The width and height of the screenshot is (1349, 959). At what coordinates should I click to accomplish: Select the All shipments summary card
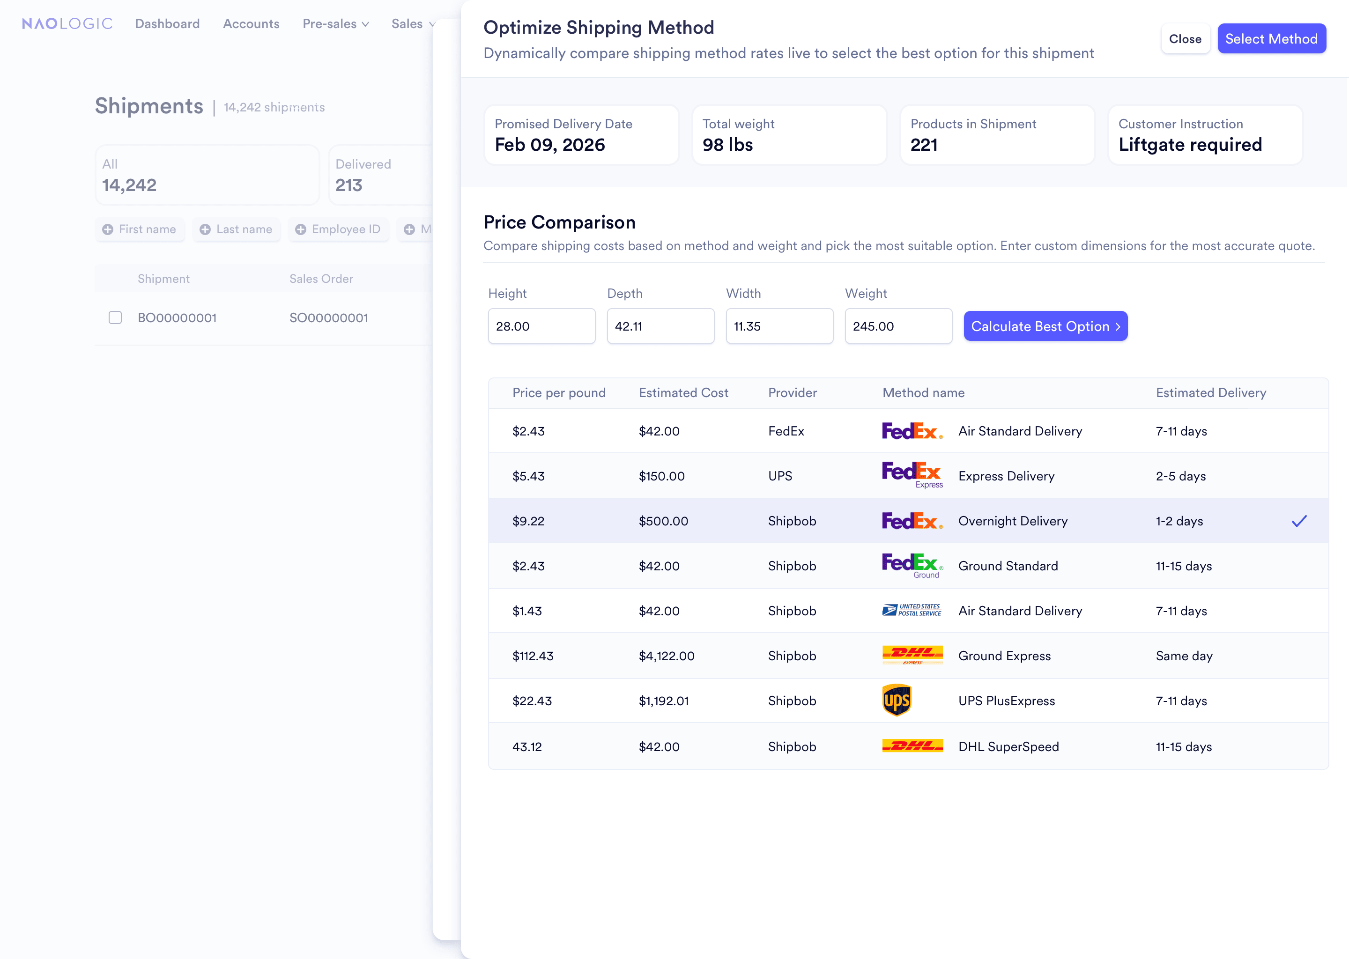[207, 176]
